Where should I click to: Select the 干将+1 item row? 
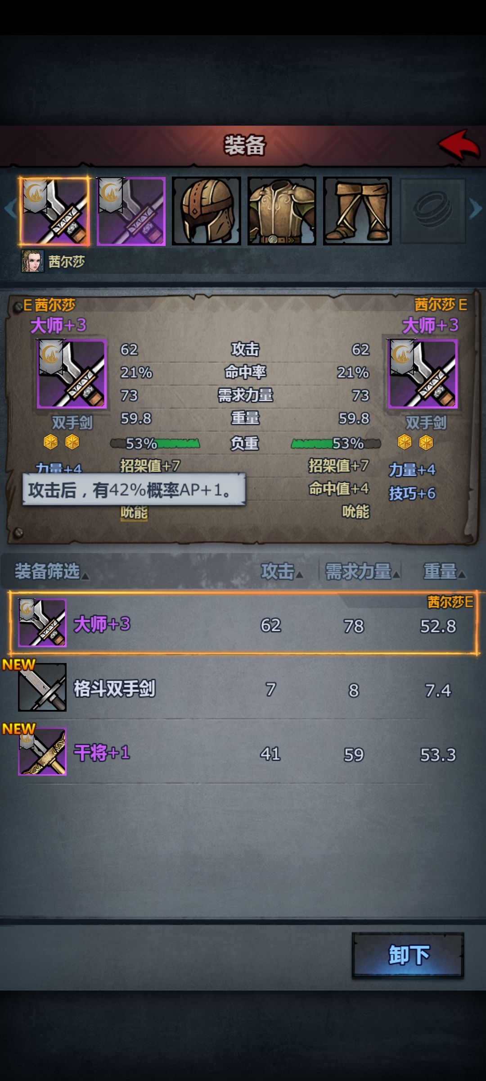click(x=243, y=752)
